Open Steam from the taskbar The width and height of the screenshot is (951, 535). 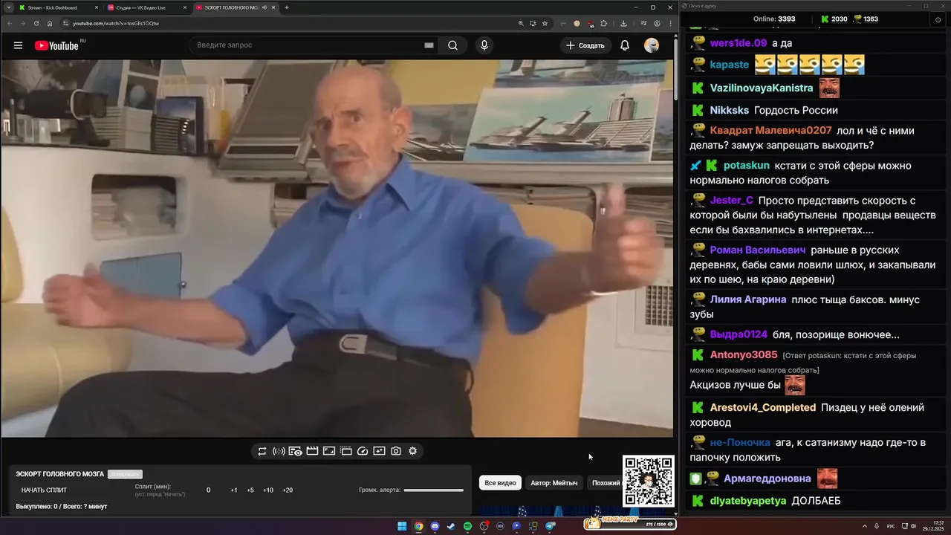(x=451, y=526)
